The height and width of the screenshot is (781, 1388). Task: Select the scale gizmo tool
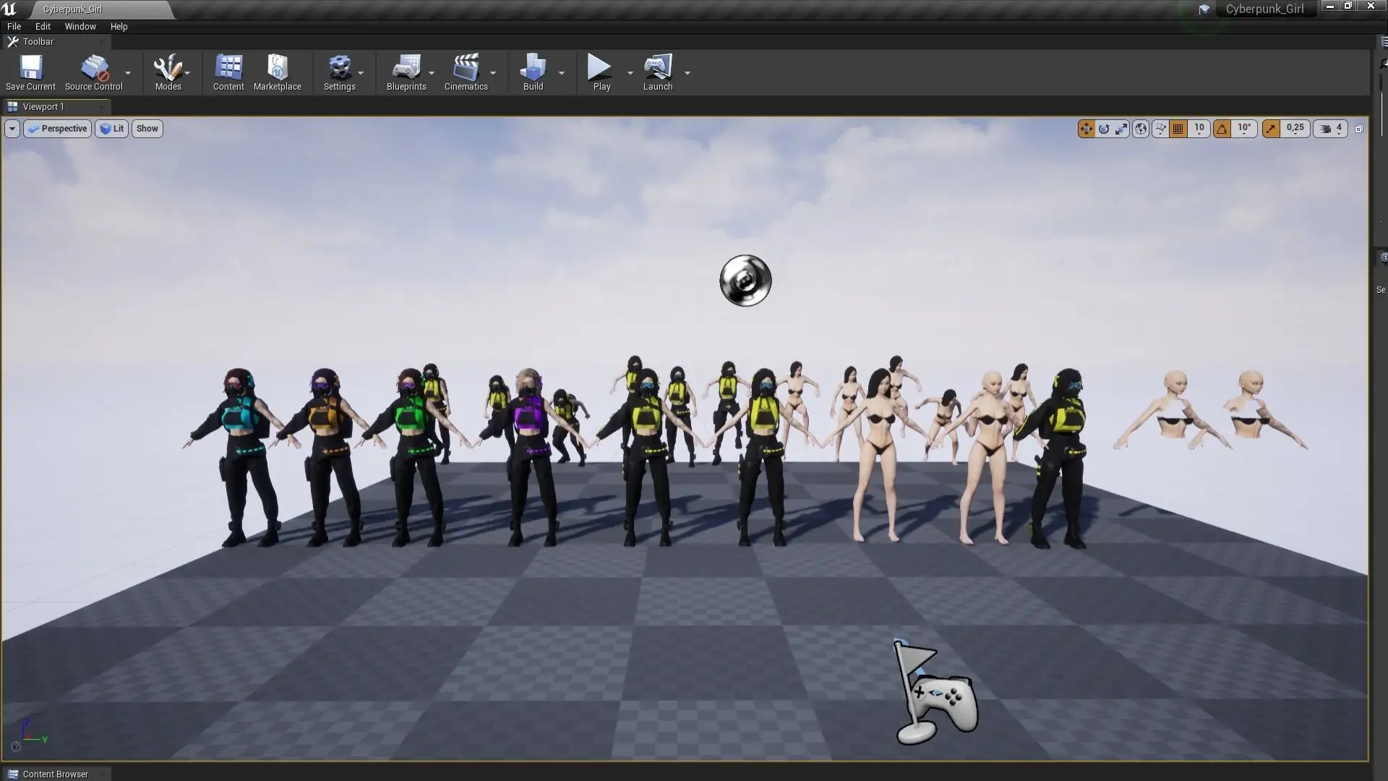1121,129
